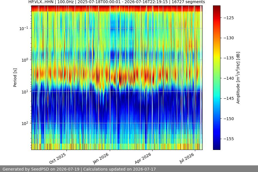Viewport: 258px width, 172px height.
Task: Click the 10¹ y-axis tick label
Action: (x=25, y=92)
